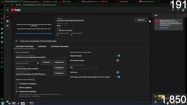Click the browser back arrow
Viewport: 187px width, 105px height.
point(6,5)
